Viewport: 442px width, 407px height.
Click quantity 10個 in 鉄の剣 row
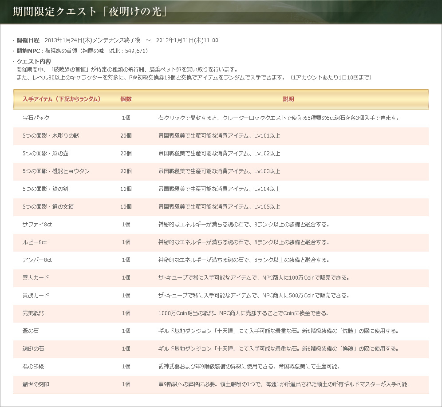point(126,189)
